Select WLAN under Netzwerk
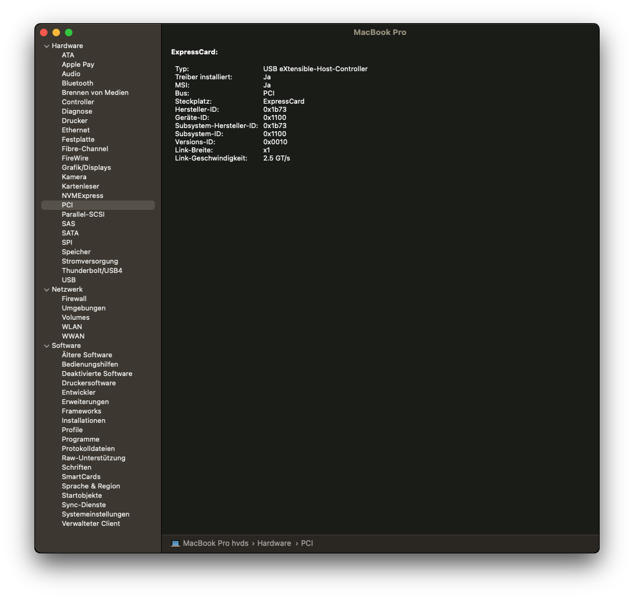Image resolution: width=634 pixels, height=599 pixels. (x=72, y=327)
